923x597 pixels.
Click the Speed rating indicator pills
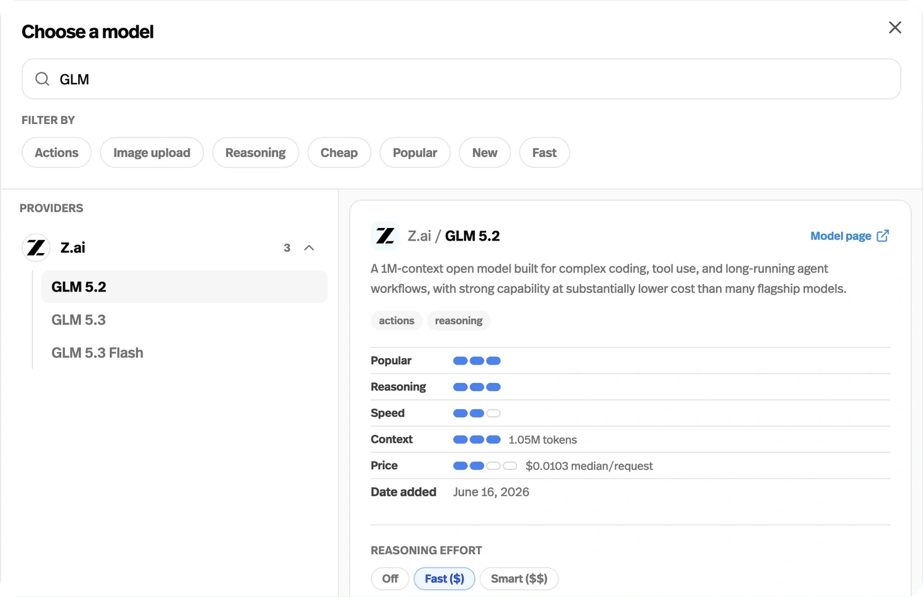[x=477, y=413]
